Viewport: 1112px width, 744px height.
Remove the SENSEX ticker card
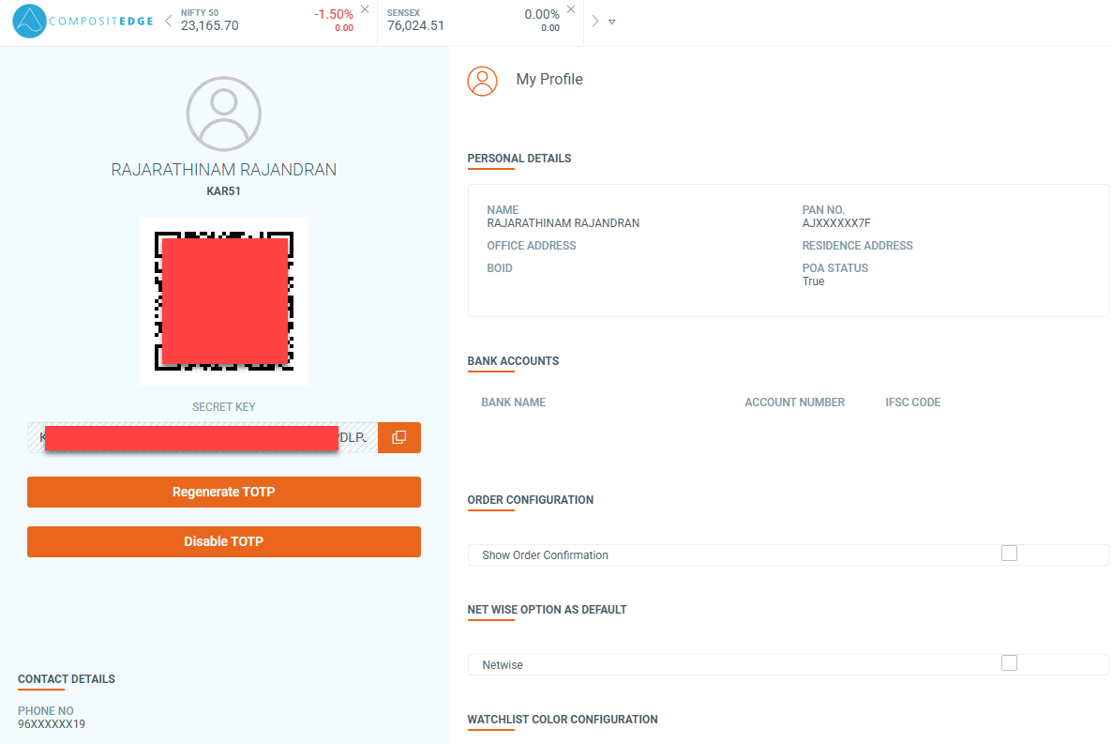point(571,9)
